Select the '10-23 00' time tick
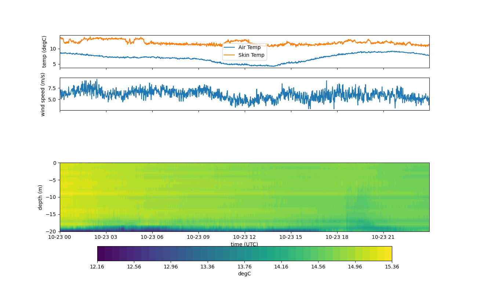This screenshot has height=293, width=477. pyautogui.click(x=60, y=237)
